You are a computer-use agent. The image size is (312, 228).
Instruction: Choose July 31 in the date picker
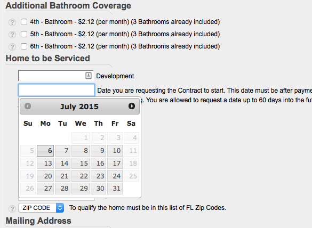point(115,189)
